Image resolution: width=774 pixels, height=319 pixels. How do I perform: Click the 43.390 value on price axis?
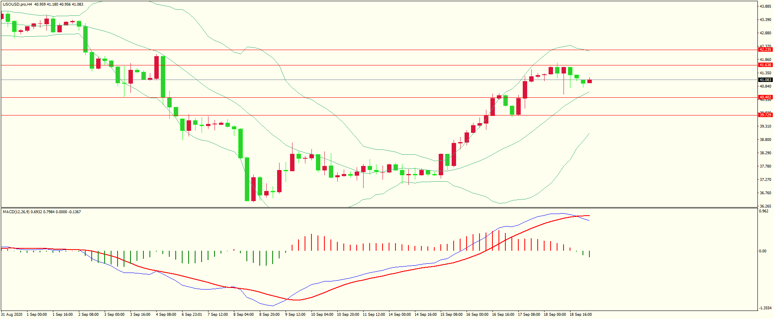765,20
